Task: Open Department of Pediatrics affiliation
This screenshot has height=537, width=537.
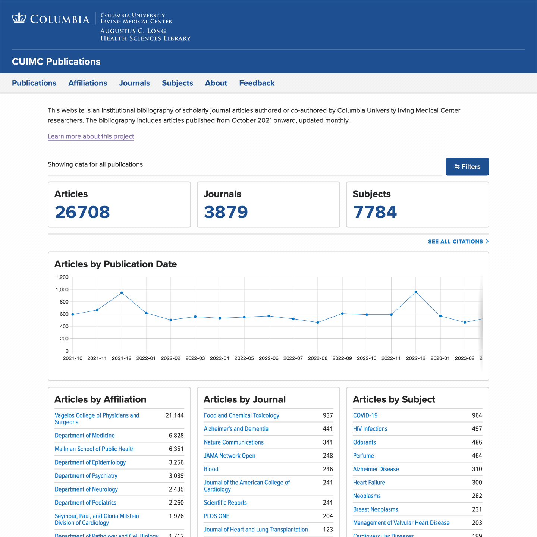Action: [x=85, y=503]
